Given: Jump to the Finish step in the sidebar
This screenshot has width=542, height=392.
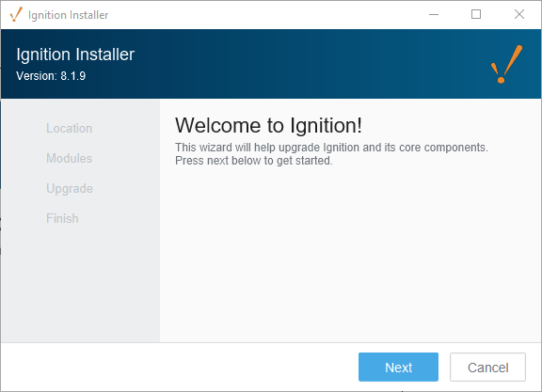Looking at the screenshot, I should point(62,218).
